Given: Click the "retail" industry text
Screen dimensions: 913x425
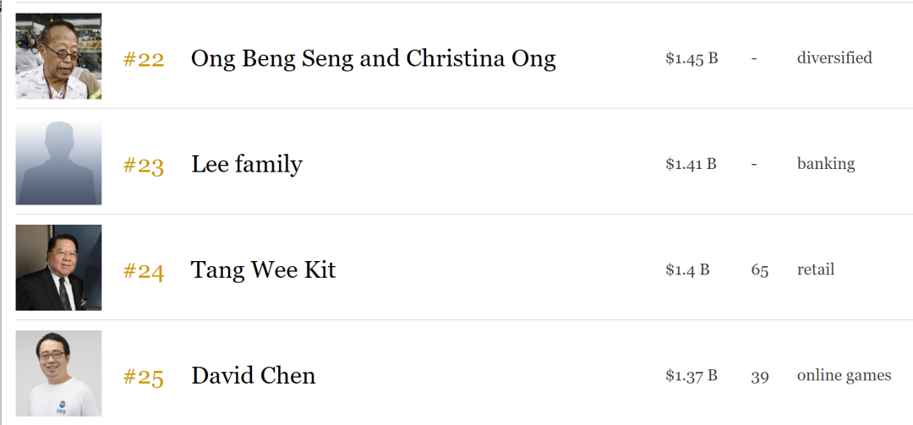Looking at the screenshot, I should 816,270.
